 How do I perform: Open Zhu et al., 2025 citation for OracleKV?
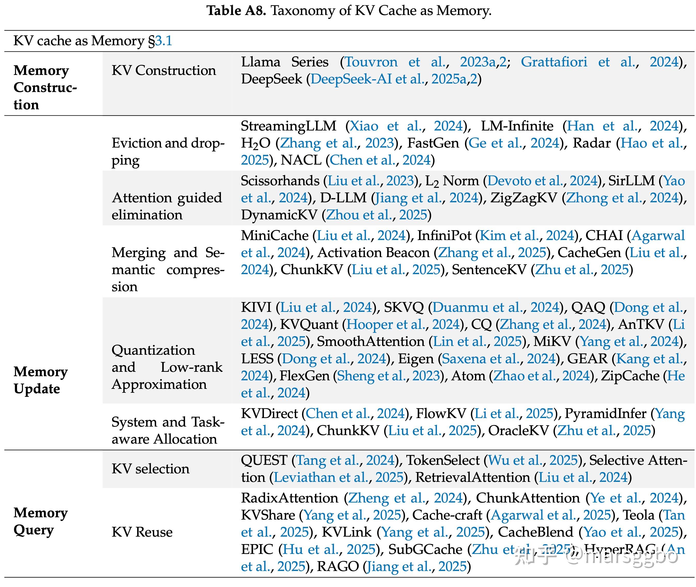pyautogui.click(x=604, y=431)
